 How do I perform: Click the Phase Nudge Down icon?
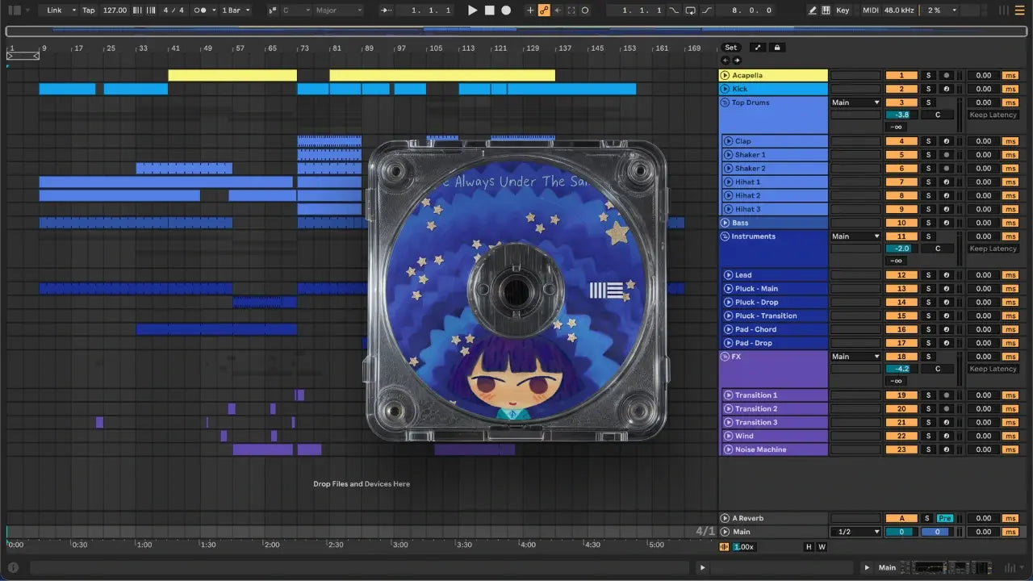tap(137, 10)
